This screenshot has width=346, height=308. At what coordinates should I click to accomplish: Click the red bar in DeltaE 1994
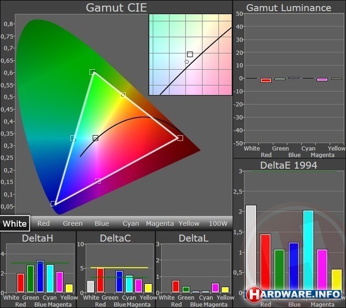(x=265, y=262)
